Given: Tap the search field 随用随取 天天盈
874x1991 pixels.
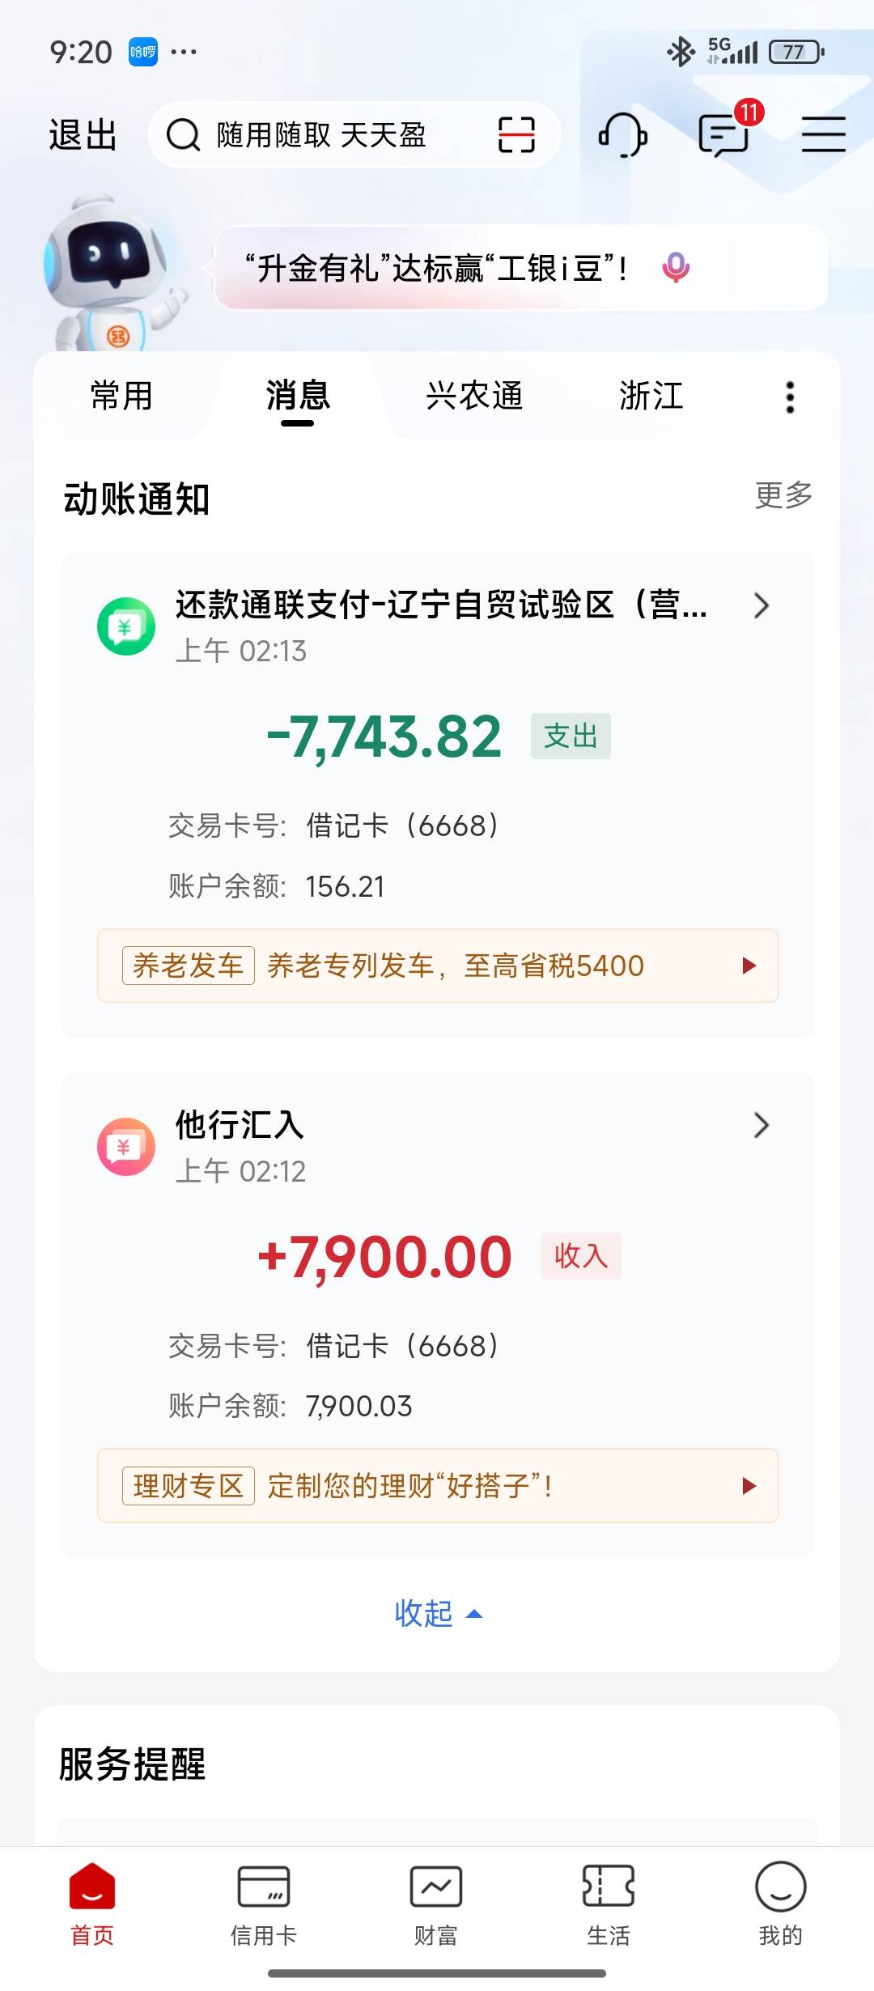Looking at the screenshot, I should (324, 134).
